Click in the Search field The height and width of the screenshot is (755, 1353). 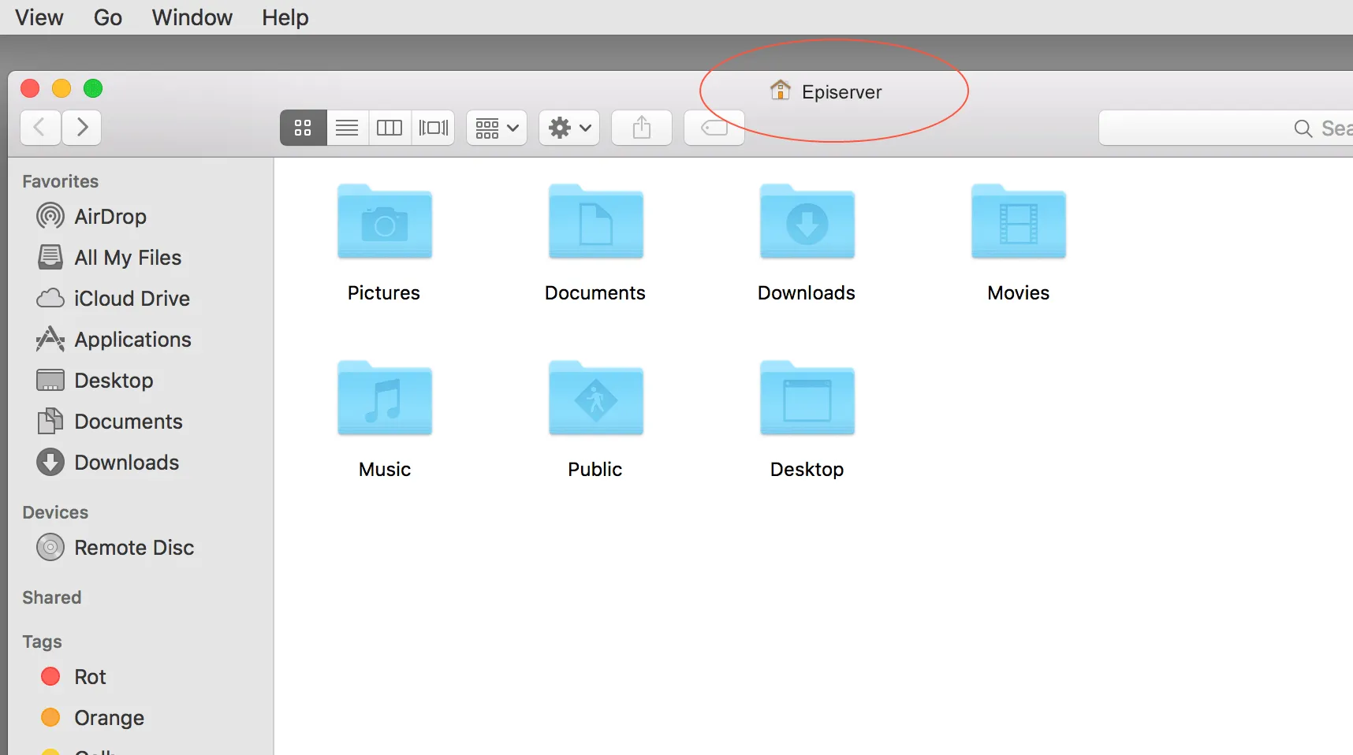(1226, 128)
